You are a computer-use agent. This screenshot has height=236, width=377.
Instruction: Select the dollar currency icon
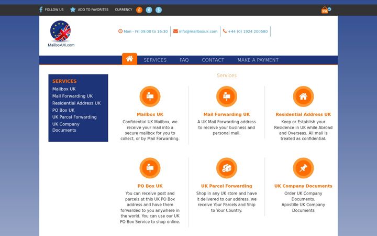click(159, 10)
